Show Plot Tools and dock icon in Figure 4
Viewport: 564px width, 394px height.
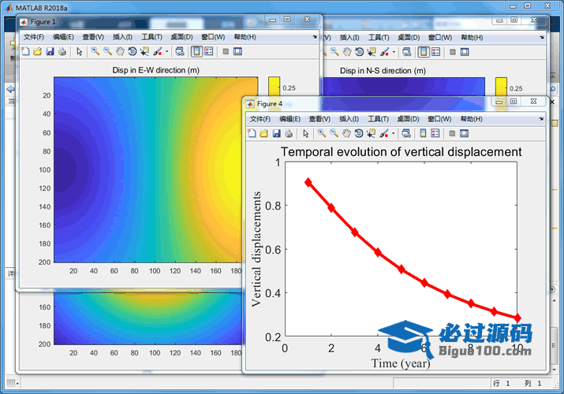(464, 134)
